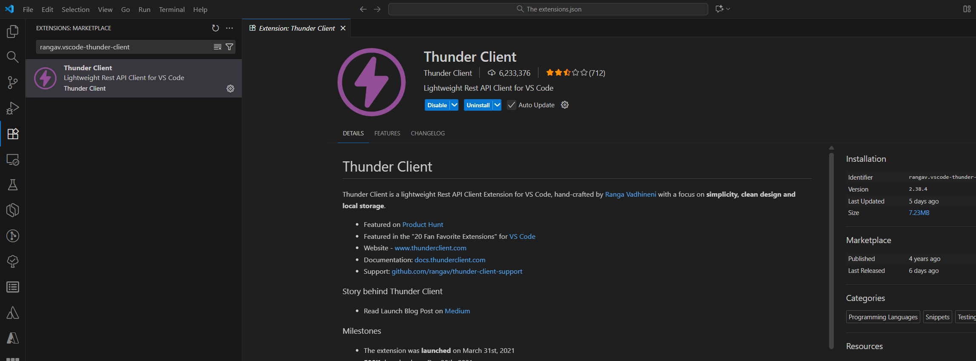Open the Run and Debug view
976x361 pixels.
pyautogui.click(x=13, y=108)
